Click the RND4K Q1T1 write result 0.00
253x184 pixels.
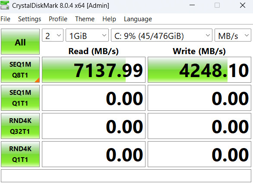199,154
